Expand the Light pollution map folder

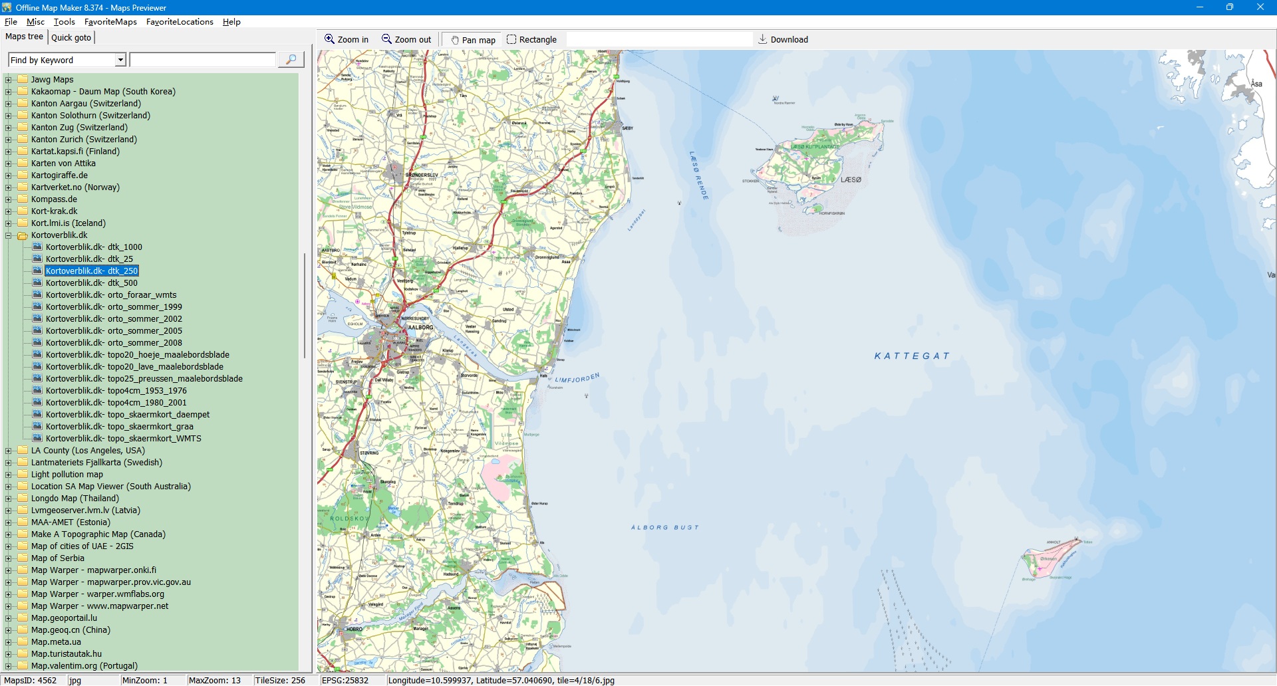pos(9,475)
